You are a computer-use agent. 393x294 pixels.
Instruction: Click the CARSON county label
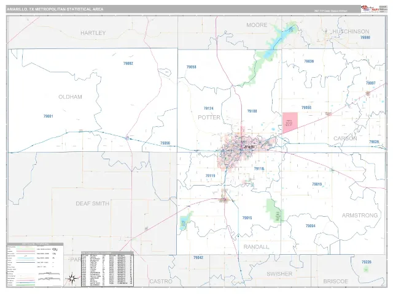tap(345, 138)
